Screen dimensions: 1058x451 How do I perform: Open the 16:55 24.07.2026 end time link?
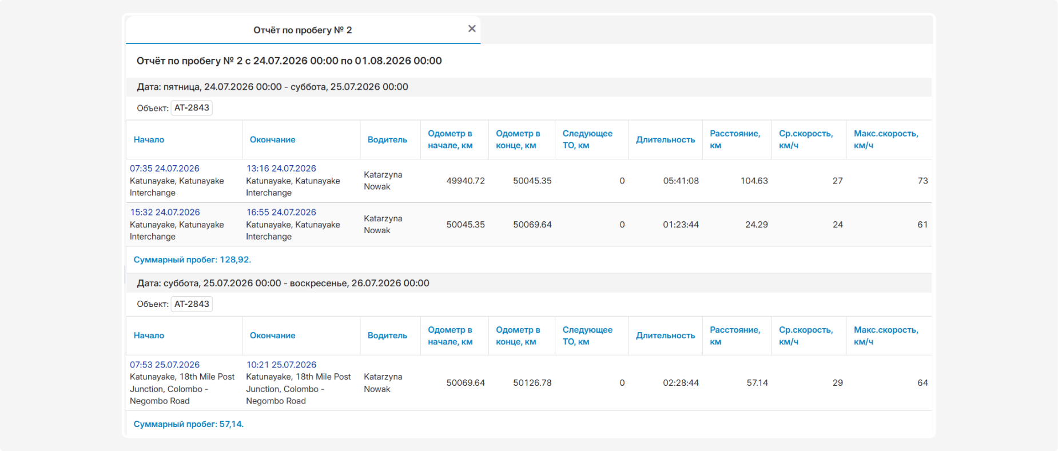click(281, 212)
